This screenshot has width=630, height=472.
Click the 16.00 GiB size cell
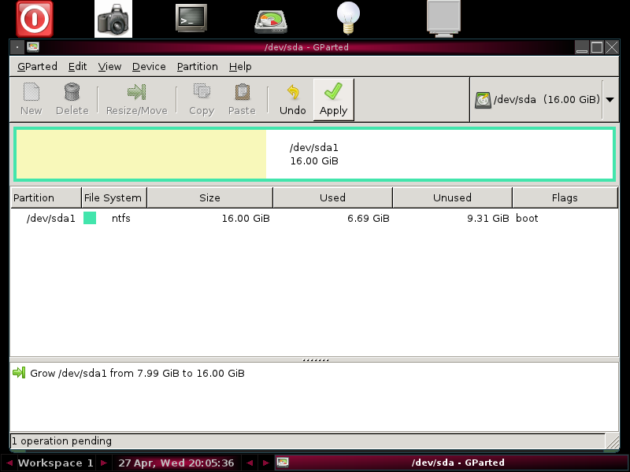[246, 218]
